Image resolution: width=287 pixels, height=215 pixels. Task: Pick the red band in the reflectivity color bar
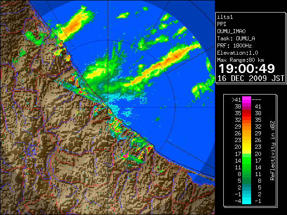pos(247,113)
